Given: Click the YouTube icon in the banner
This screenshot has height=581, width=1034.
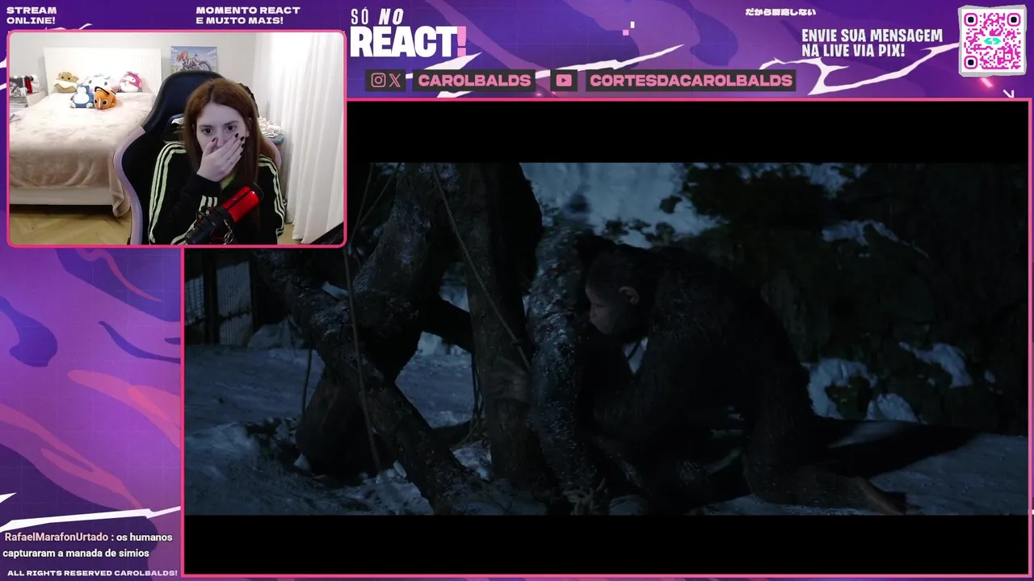Looking at the screenshot, I should 564,80.
